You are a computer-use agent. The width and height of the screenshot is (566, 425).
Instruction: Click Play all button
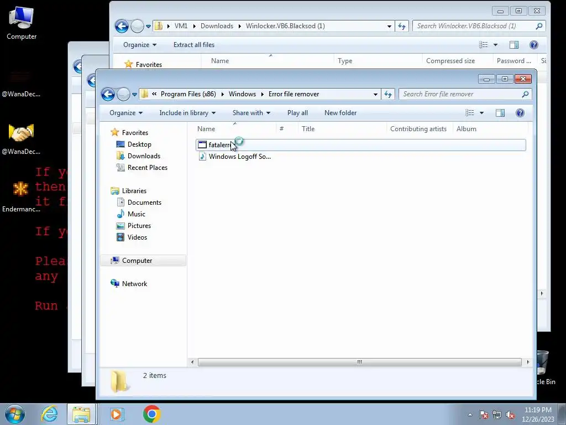(x=297, y=113)
